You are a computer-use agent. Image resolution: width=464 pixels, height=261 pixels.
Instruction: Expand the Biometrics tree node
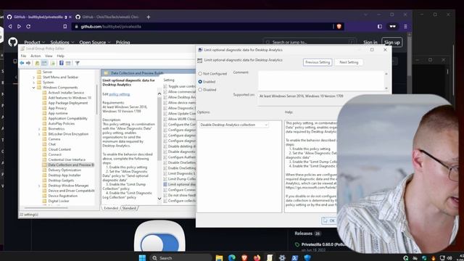(39, 129)
